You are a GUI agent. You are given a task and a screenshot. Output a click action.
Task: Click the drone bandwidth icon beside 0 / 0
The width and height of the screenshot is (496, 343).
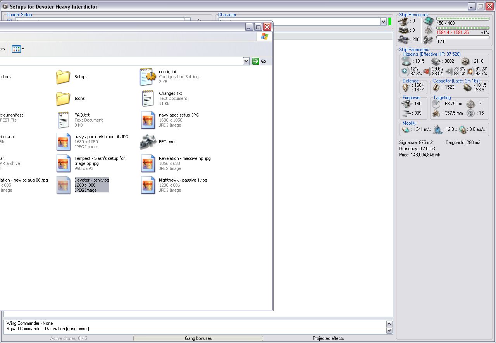pos(428,39)
